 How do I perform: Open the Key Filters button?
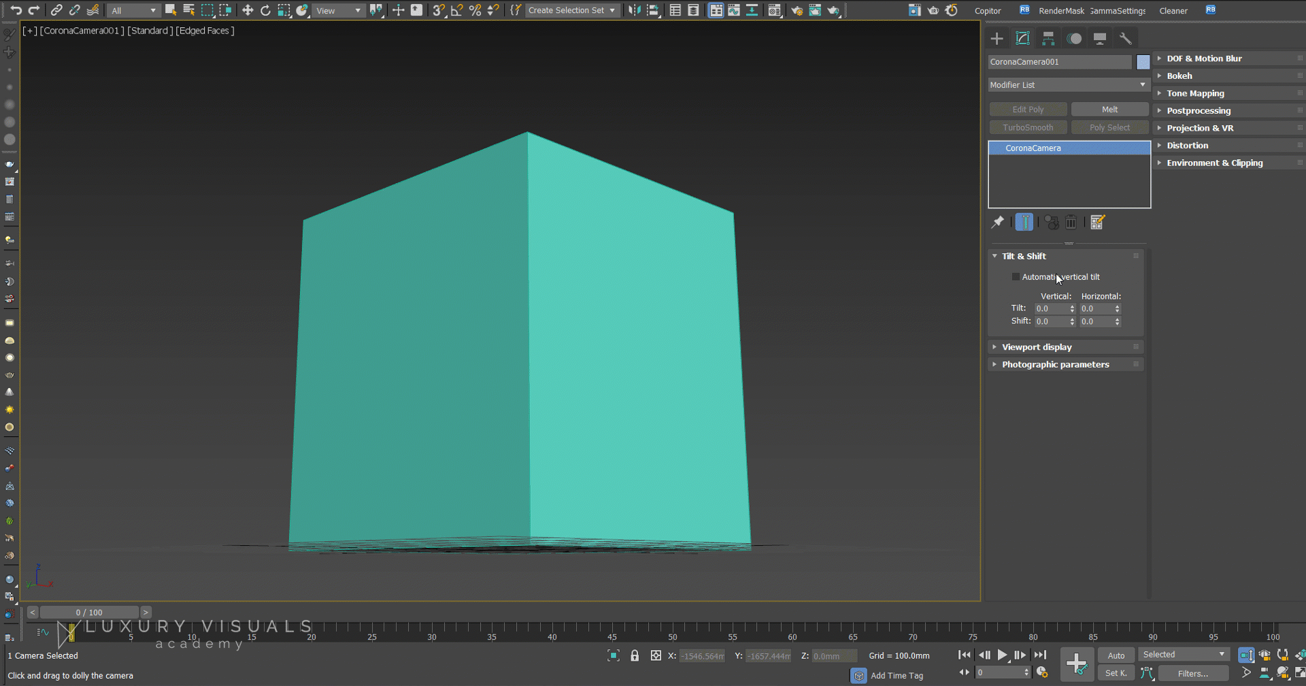[x=1193, y=673]
